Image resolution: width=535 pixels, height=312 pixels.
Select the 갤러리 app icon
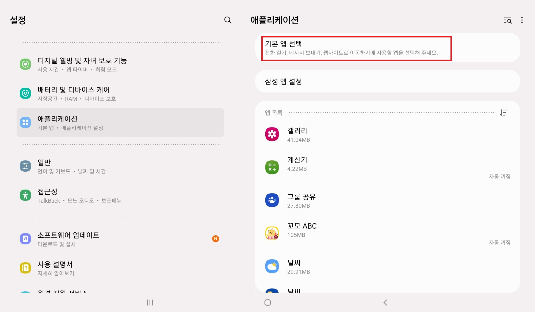coord(272,134)
